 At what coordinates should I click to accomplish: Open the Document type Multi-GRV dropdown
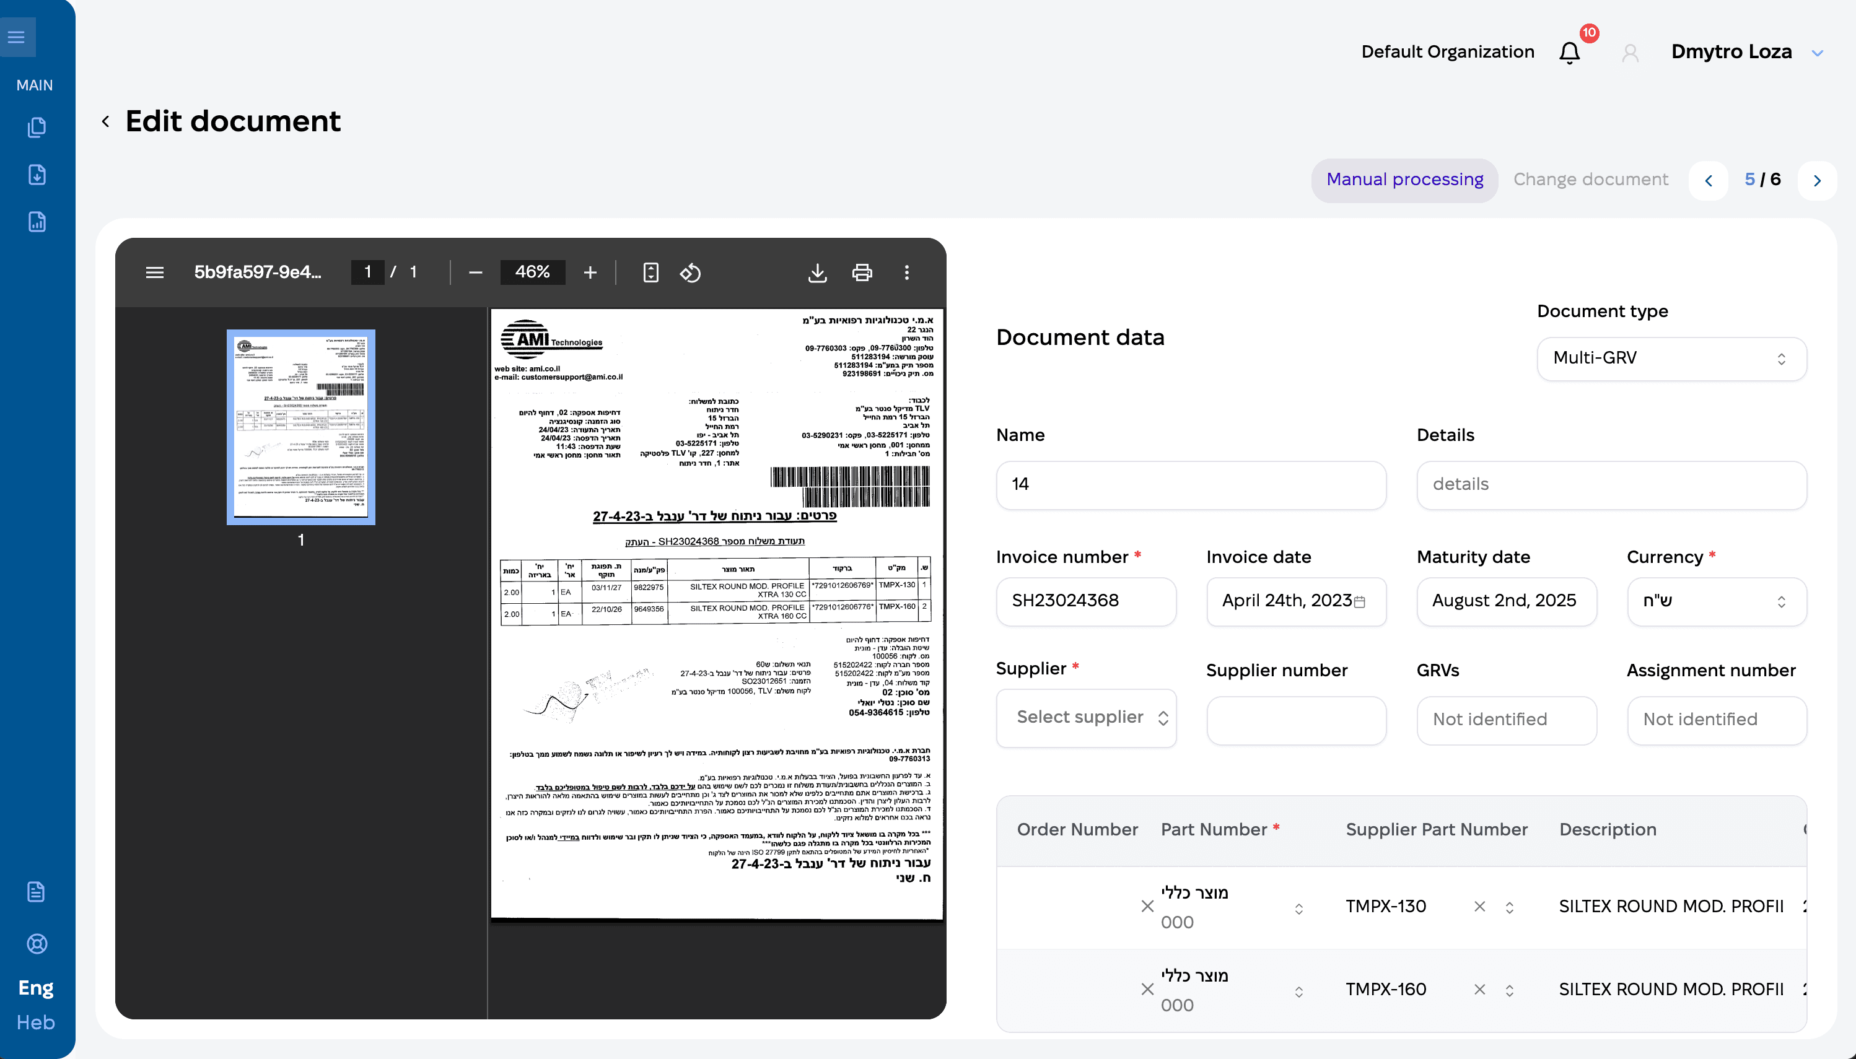coord(1671,359)
